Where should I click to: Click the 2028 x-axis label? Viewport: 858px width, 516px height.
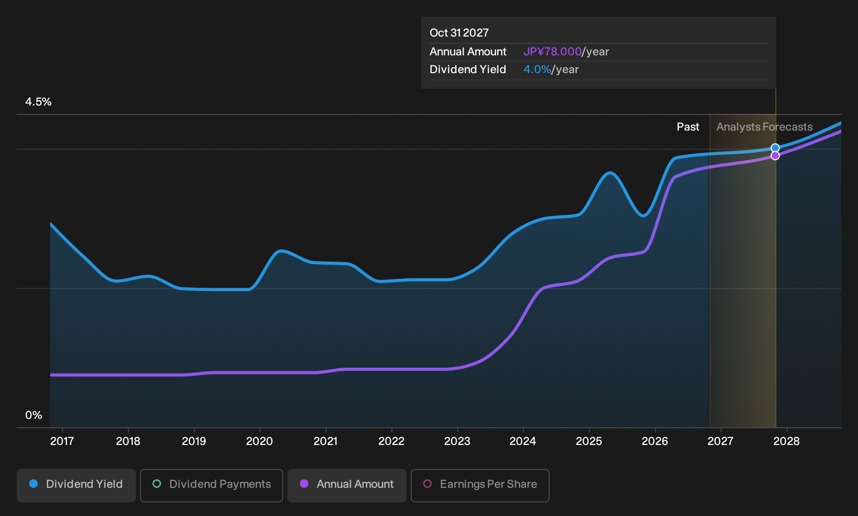pos(786,441)
